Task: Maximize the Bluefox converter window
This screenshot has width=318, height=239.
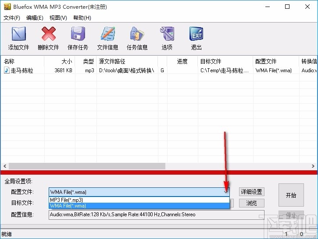Action: (287, 7)
